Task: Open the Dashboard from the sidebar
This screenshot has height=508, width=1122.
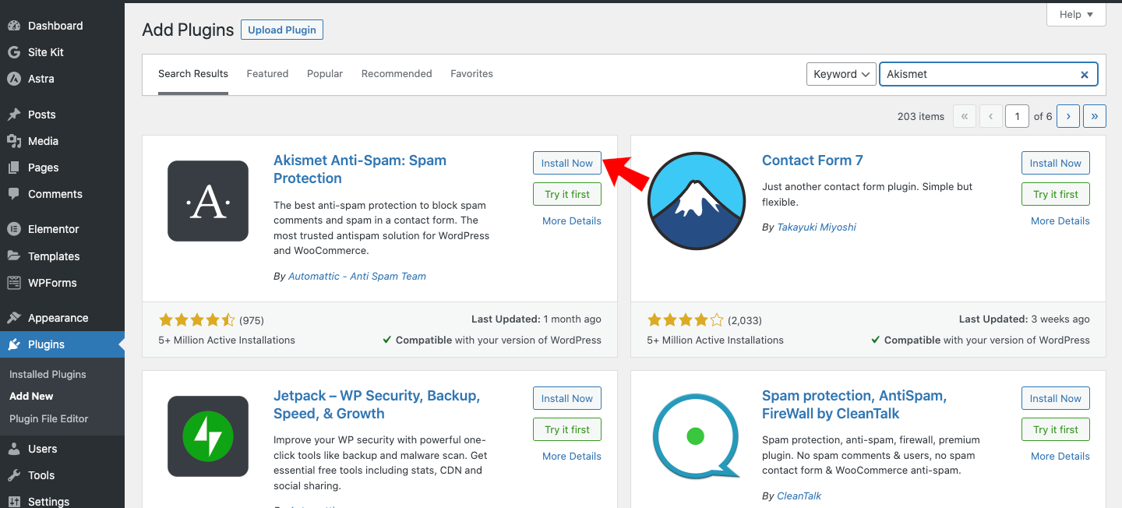Action: click(14, 25)
